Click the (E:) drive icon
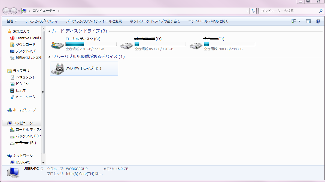The width and height of the screenshot is (325, 182). (127, 46)
